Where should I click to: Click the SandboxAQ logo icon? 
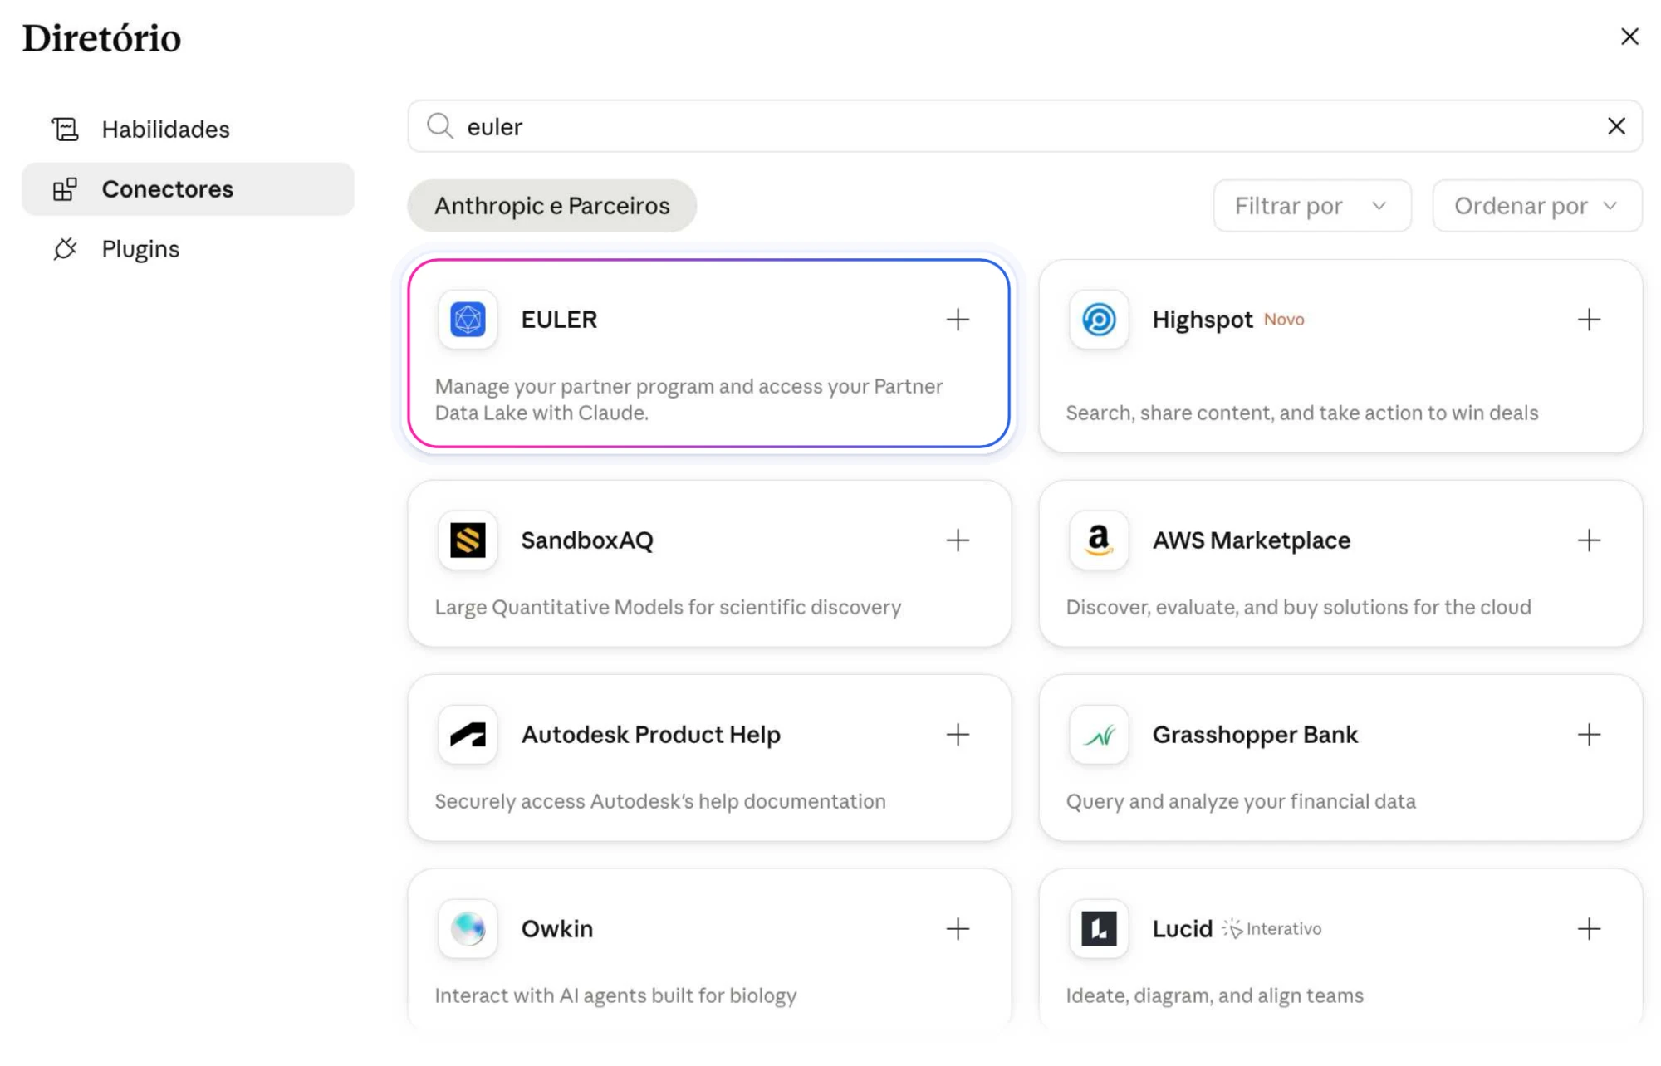(x=468, y=540)
